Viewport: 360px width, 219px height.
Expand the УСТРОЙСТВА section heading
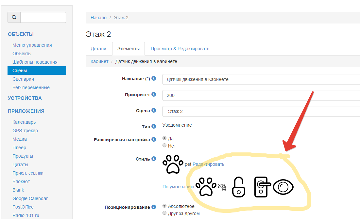click(x=25, y=98)
